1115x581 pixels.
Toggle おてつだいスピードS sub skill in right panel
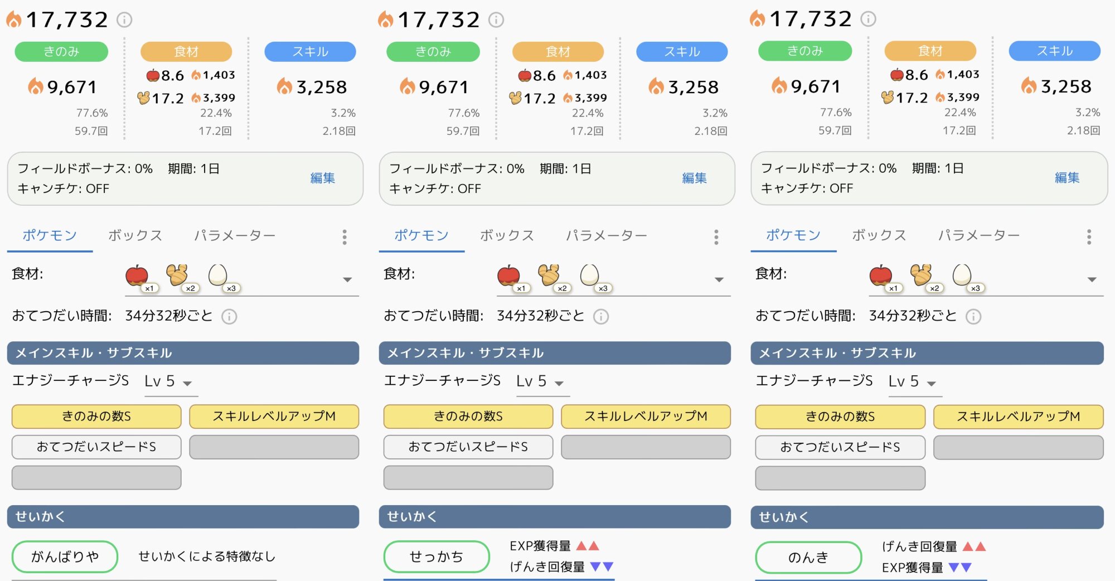(x=840, y=447)
